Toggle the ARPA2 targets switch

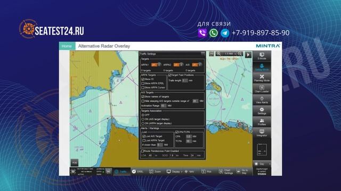[x=178, y=65]
